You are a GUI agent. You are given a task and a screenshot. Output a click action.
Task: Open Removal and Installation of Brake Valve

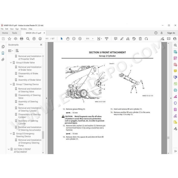pos(30,68)
